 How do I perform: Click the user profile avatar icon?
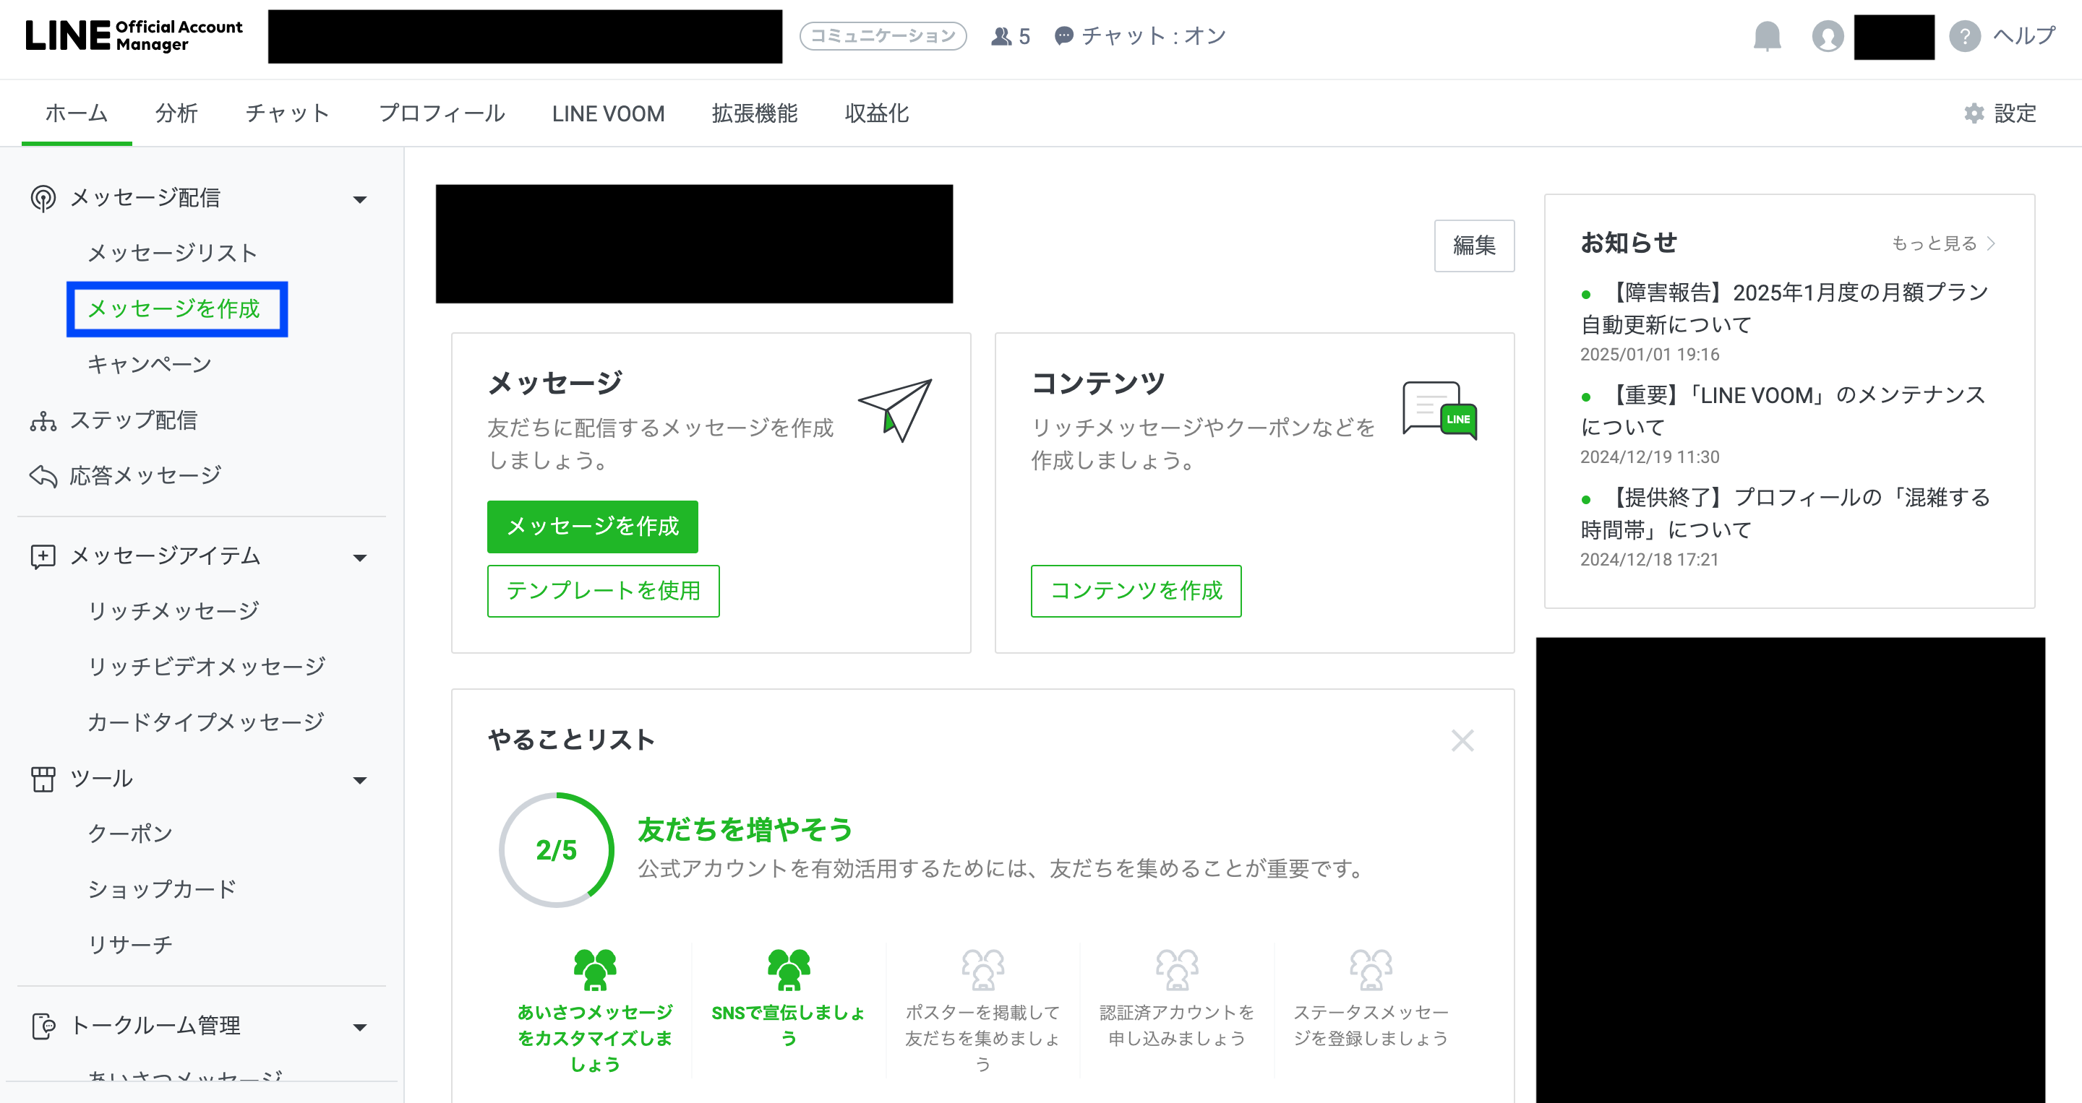click(1828, 36)
